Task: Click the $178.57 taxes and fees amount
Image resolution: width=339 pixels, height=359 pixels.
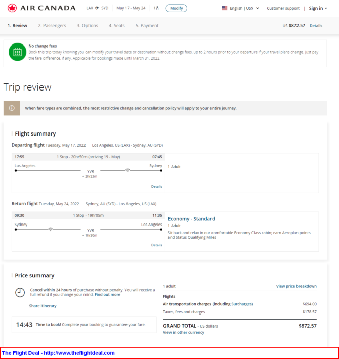Action: [x=310, y=312]
